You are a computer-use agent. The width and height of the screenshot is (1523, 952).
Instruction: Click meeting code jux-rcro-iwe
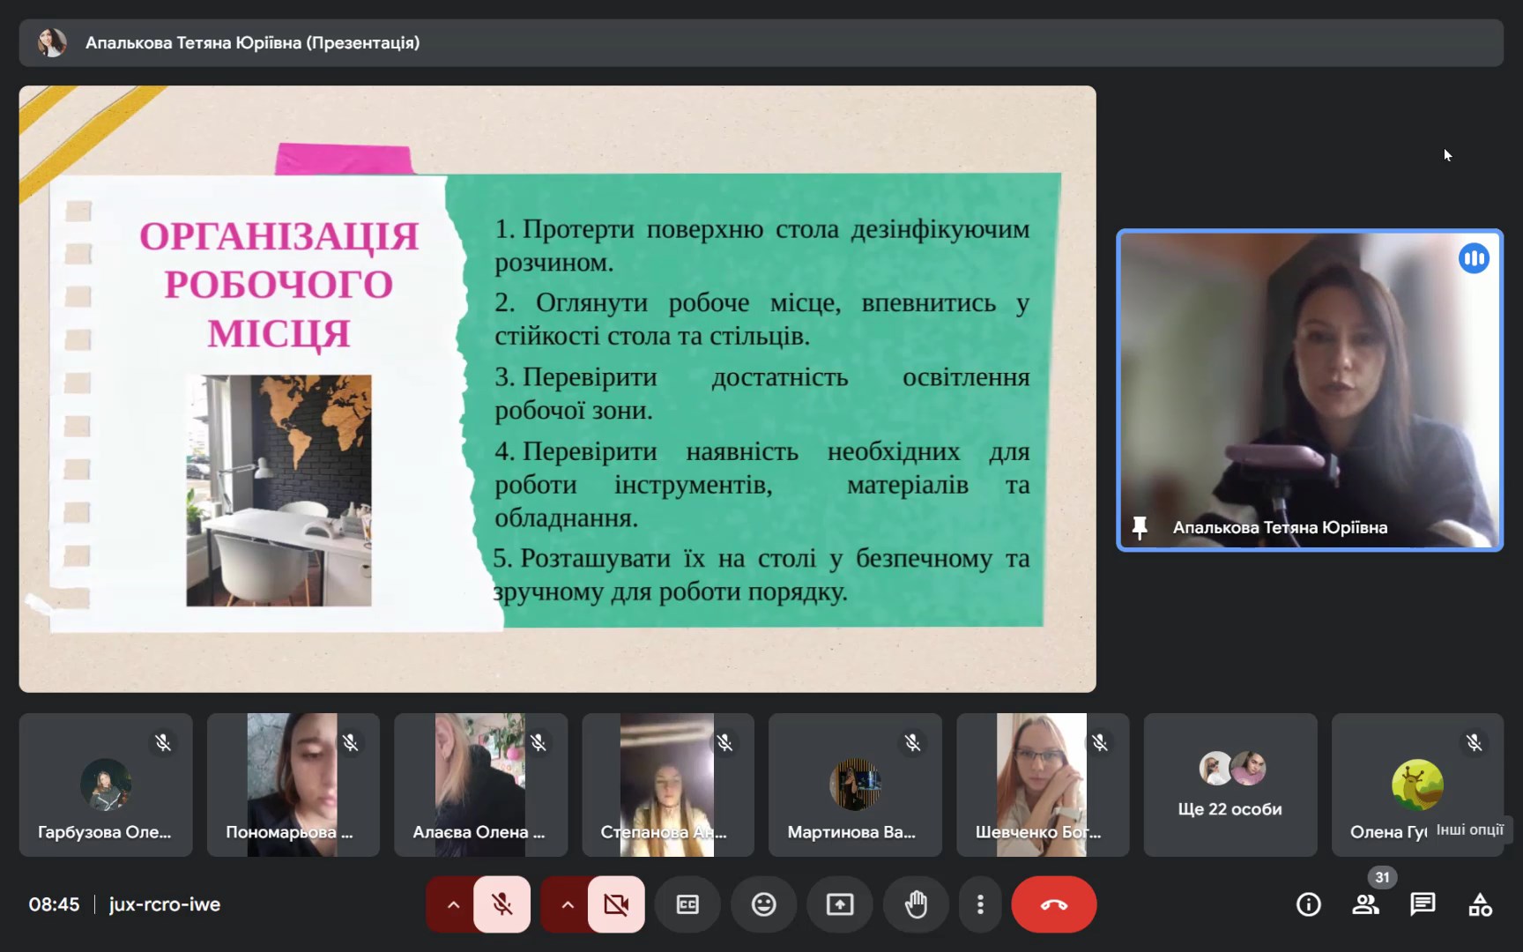[x=165, y=904]
